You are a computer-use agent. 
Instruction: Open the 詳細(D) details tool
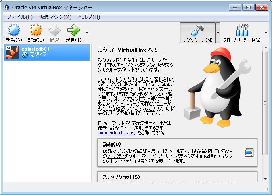click(x=177, y=153)
